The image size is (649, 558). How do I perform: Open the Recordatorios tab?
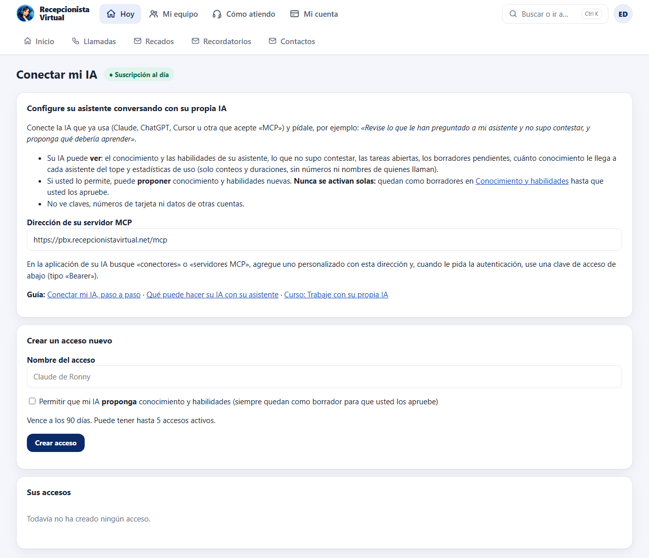(221, 41)
